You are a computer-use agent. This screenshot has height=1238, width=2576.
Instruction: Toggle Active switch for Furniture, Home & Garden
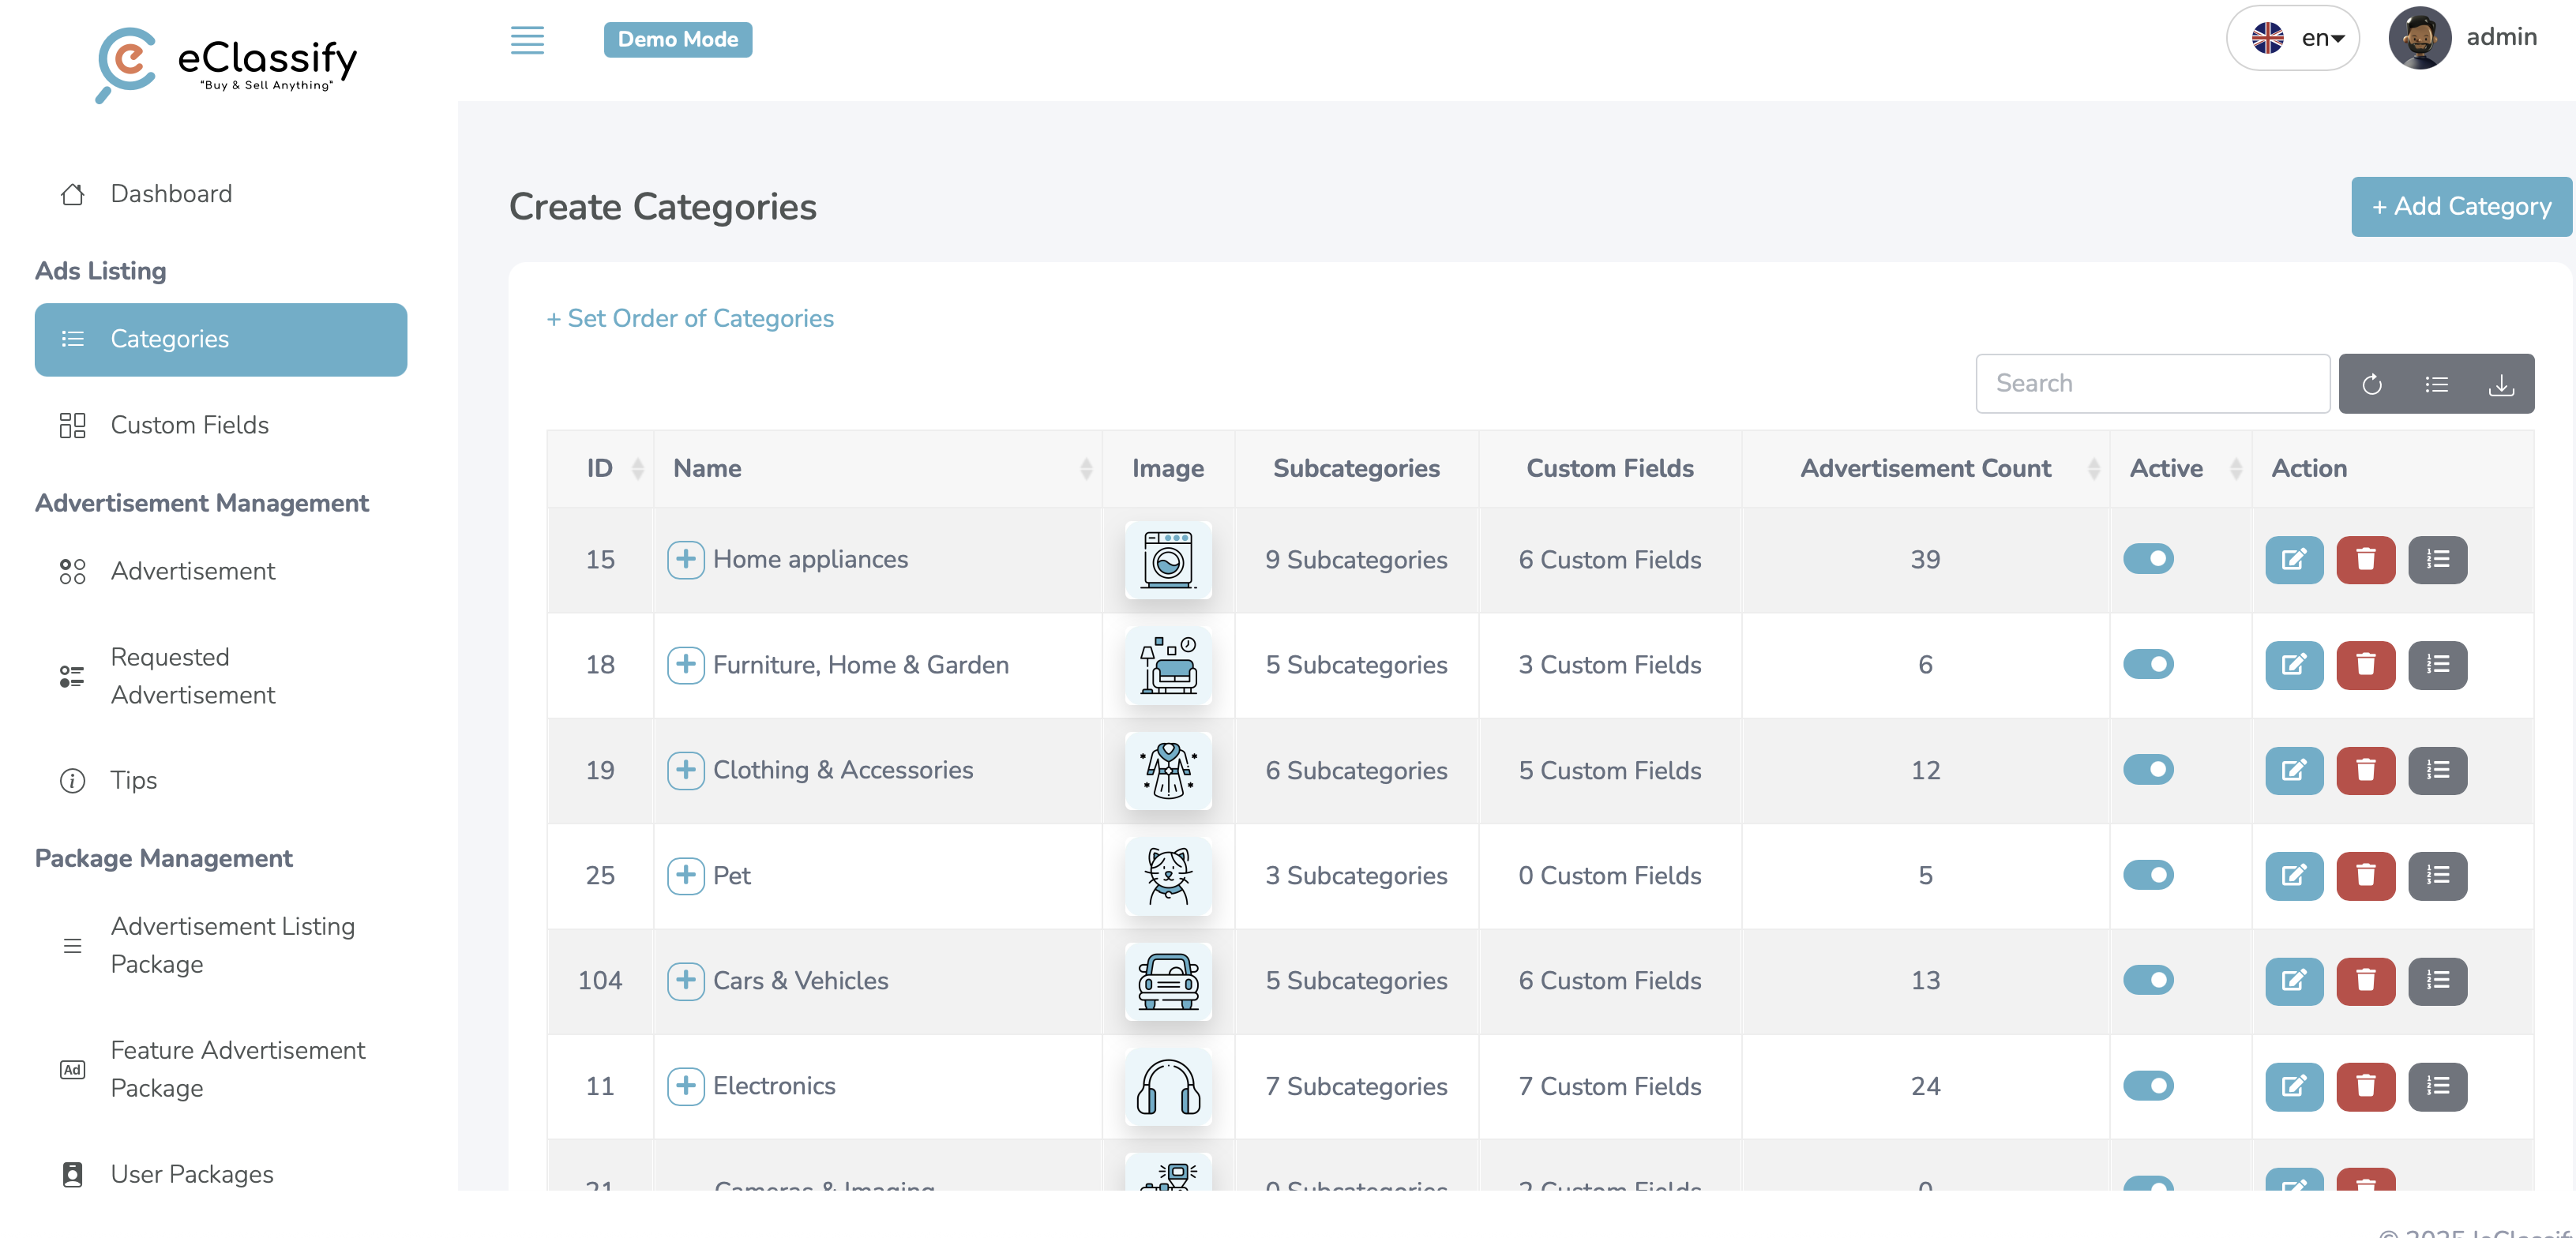click(x=2148, y=664)
